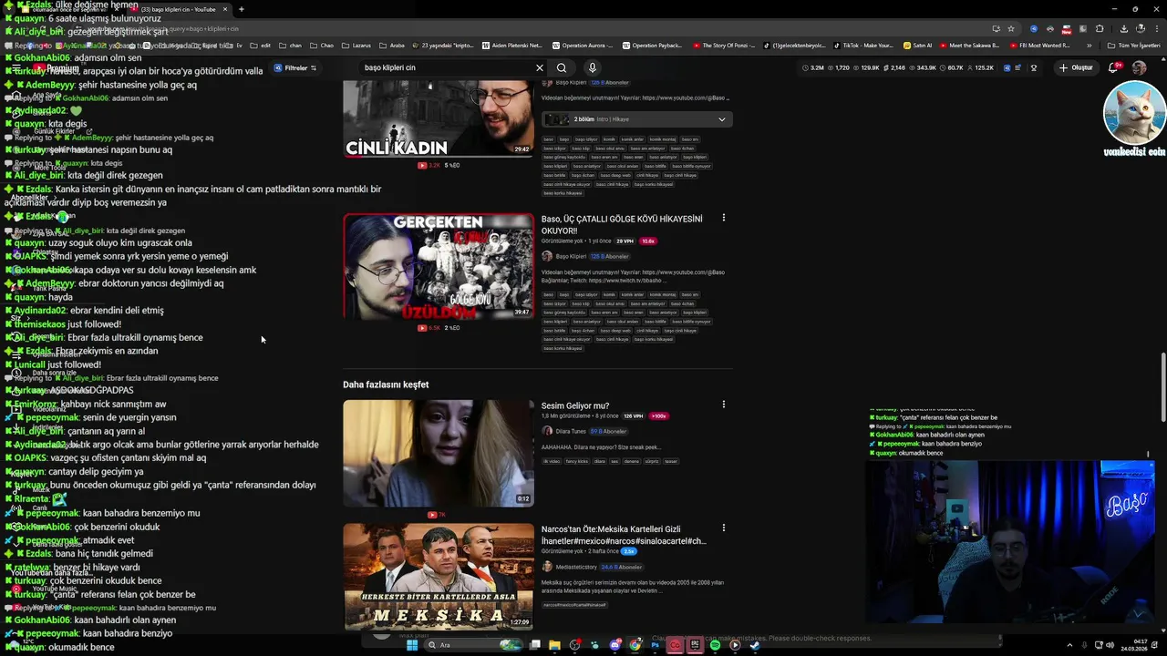This screenshot has height=656, width=1167.
Task: Visit the Dilara Tunes channel
Action: coord(570,431)
